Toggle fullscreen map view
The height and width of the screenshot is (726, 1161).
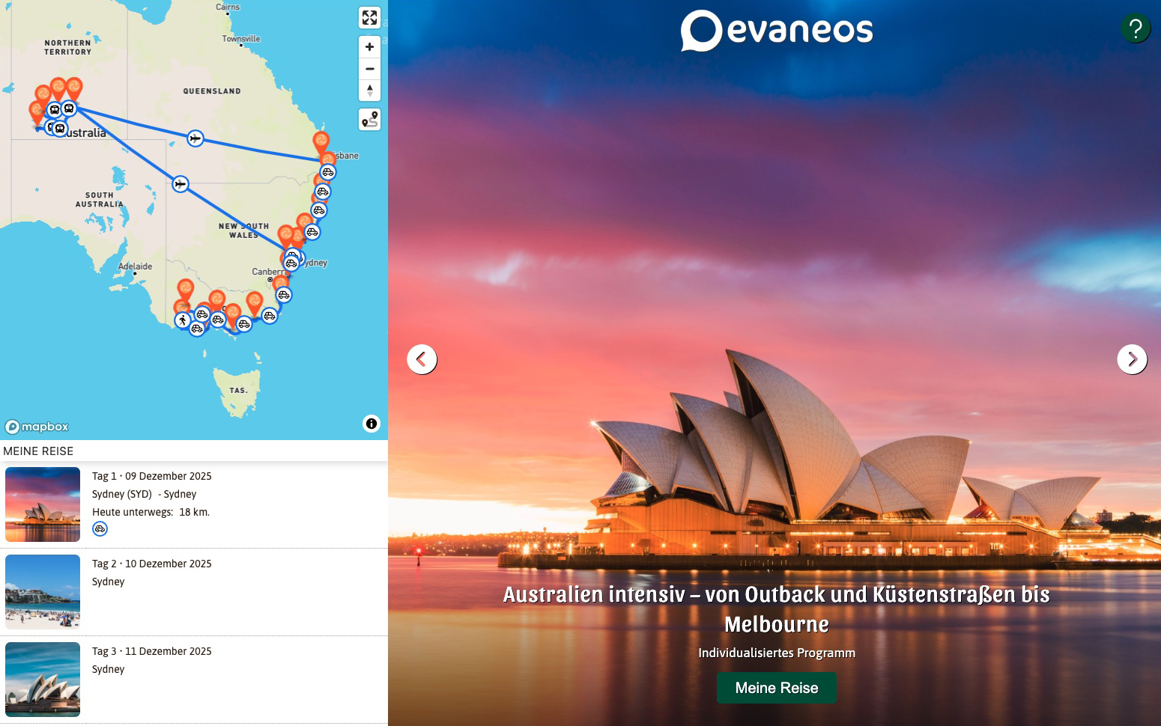point(369,18)
